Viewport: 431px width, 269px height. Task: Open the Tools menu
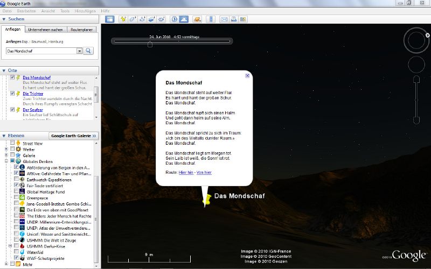coord(65,11)
